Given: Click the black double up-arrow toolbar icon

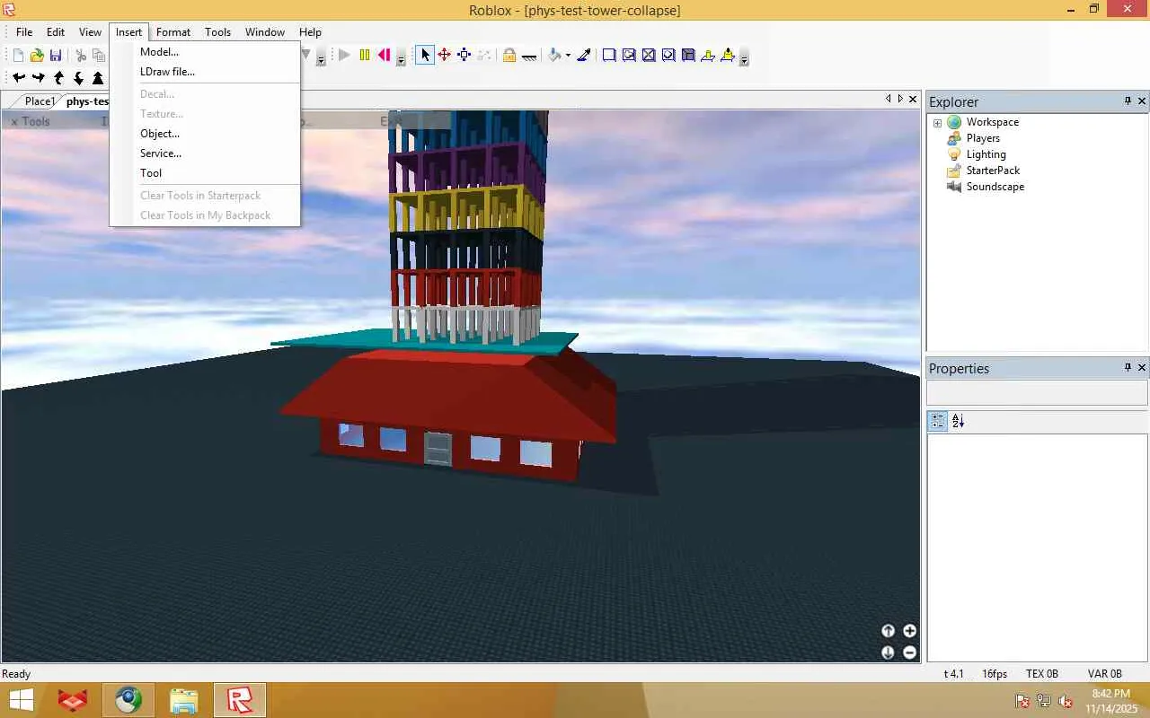Looking at the screenshot, I should click(x=98, y=78).
